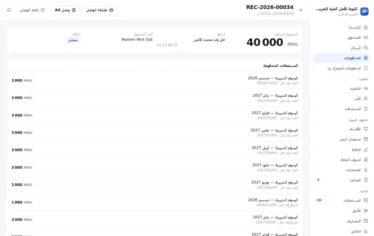Click the cashier name 'Mariem Mint Sidi'
This screenshot has height=236, width=374.
click(137, 39)
